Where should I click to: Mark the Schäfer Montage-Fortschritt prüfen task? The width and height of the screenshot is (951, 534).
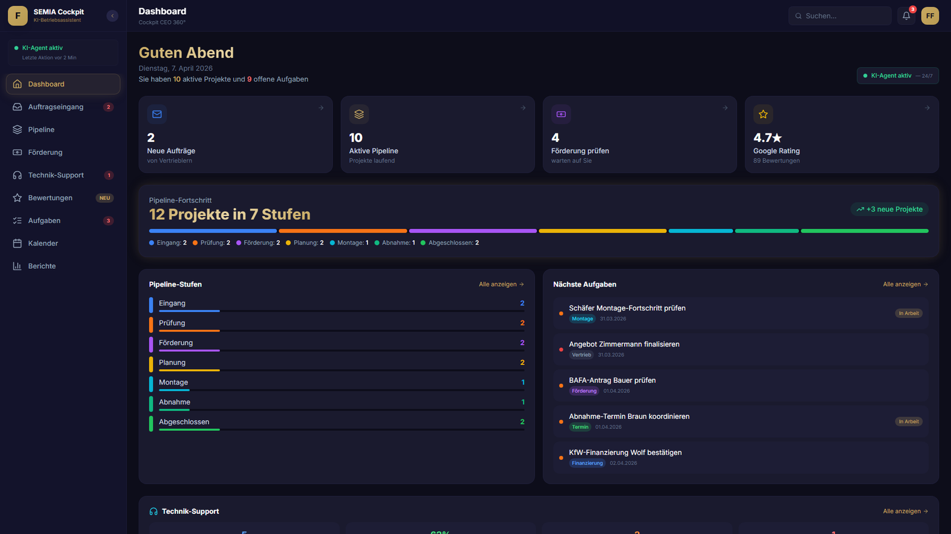tap(627, 309)
